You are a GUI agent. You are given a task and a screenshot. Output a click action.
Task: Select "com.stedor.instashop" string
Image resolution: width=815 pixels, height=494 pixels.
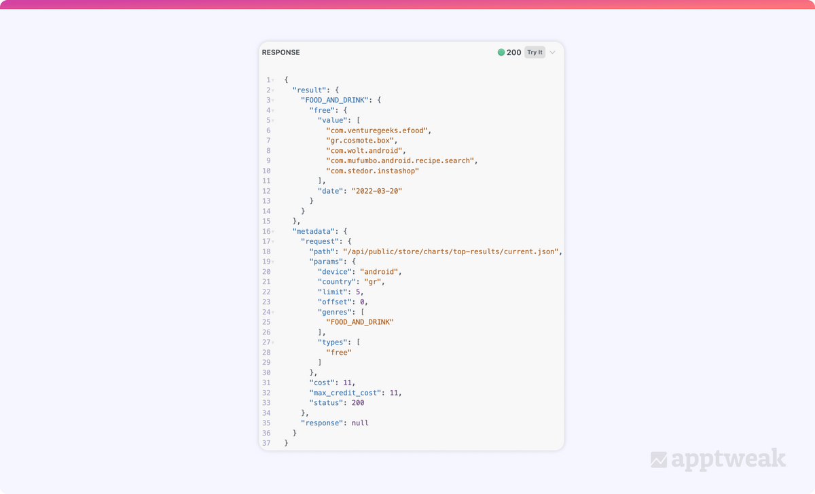coord(372,171)
